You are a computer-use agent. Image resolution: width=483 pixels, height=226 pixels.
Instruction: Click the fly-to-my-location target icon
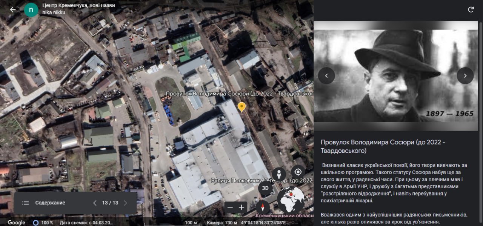(298, 172)
